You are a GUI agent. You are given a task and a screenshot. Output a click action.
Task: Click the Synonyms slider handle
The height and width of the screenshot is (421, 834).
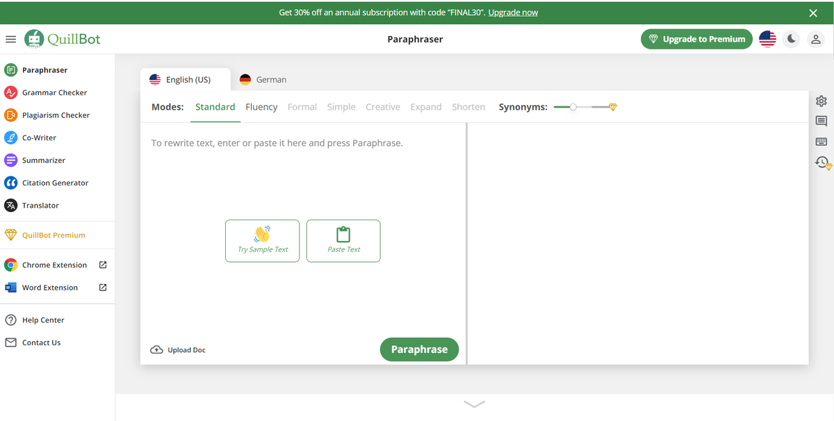coord(573,107)
